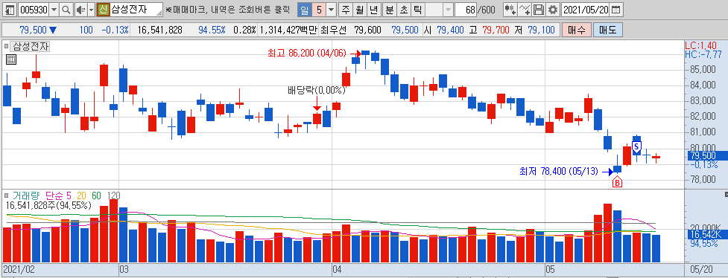Image resolution: width=728 pixels, height=278 pixels.
Task: Click the green 신 badge icon
Action: click(x=103, y=9)
